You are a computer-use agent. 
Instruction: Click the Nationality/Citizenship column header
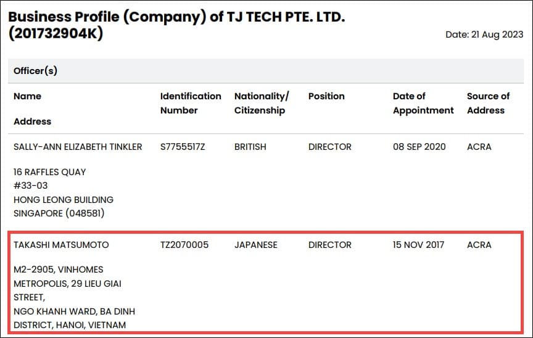coord(262,103)
